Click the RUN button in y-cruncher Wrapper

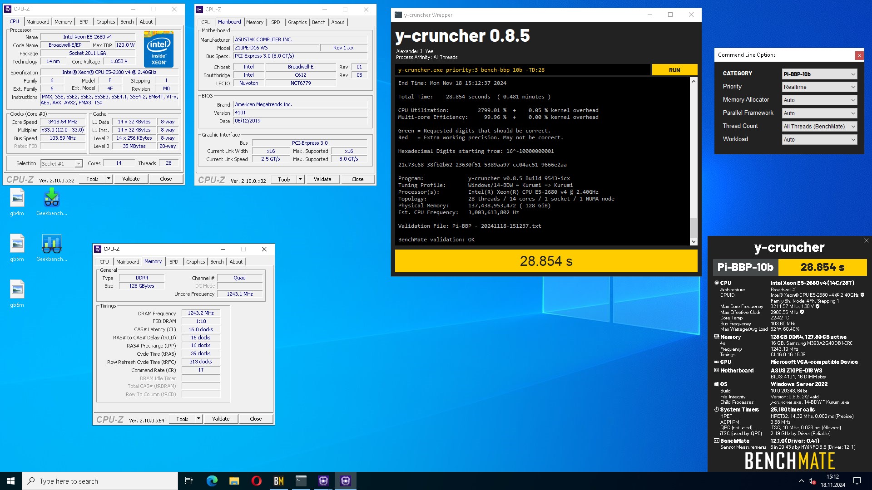coord(674,70)
